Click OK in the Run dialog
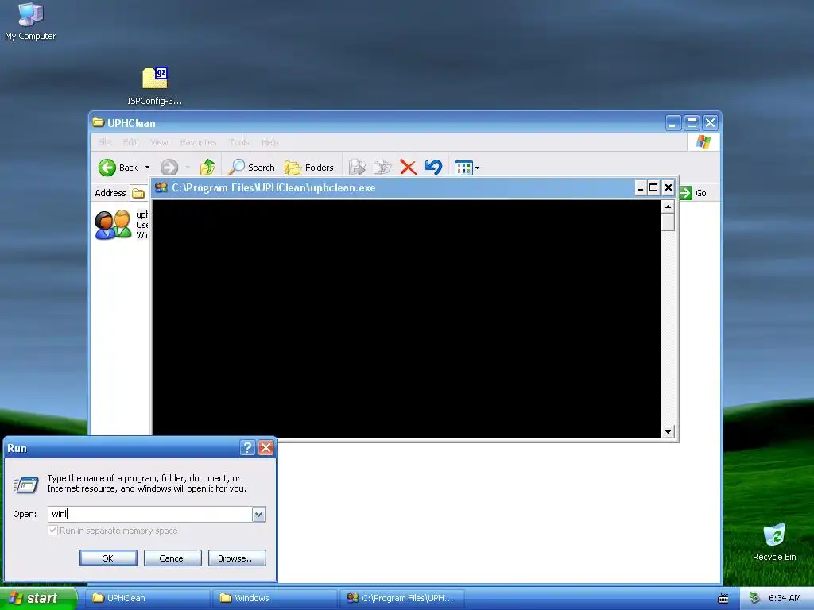Screen dimensions: 814x610 pos(108,558)
